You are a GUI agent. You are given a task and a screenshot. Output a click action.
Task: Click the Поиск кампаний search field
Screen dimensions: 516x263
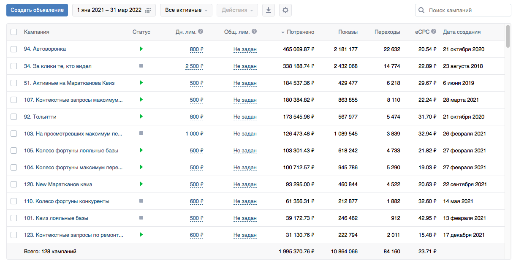pyautogui.click(x=467, y=10)
